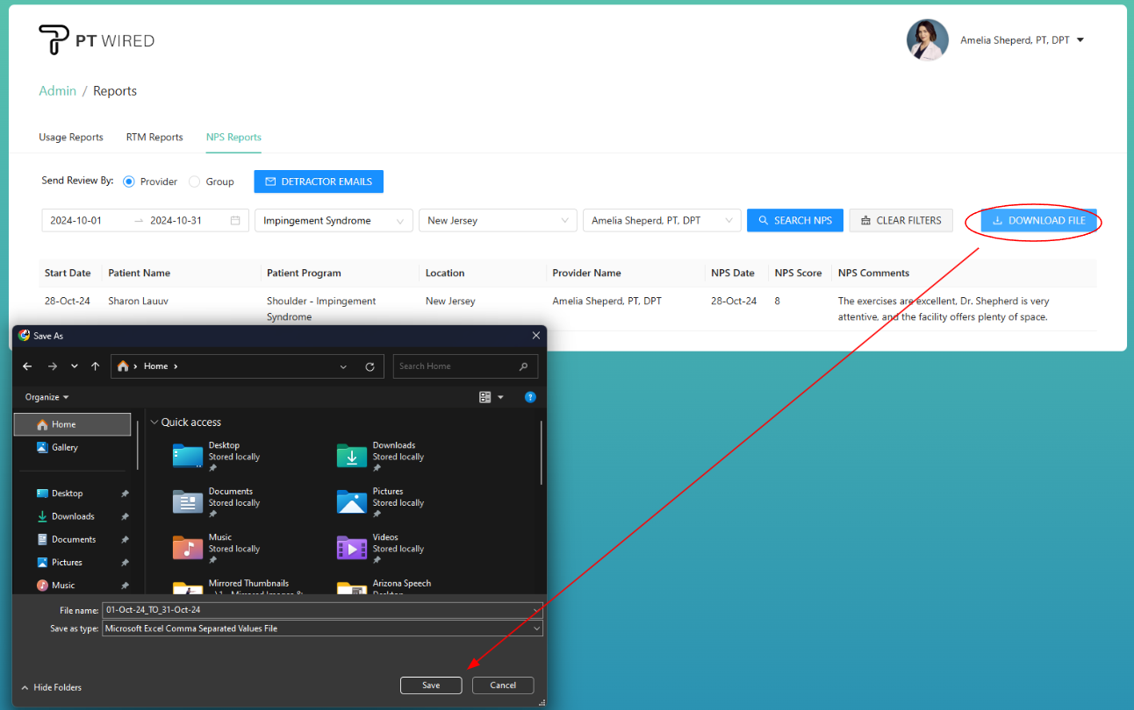Click the calendar icon in date range field

click(235, 221)
